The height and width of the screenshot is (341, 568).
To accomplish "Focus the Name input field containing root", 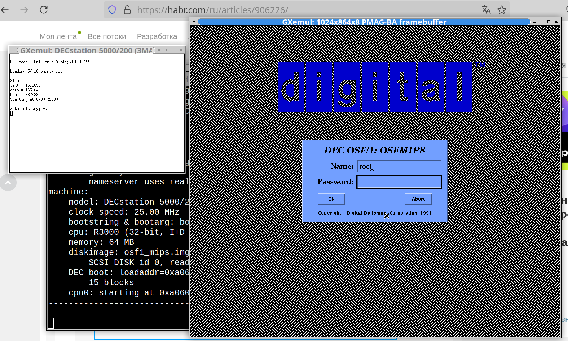I will tap(399, 166).
